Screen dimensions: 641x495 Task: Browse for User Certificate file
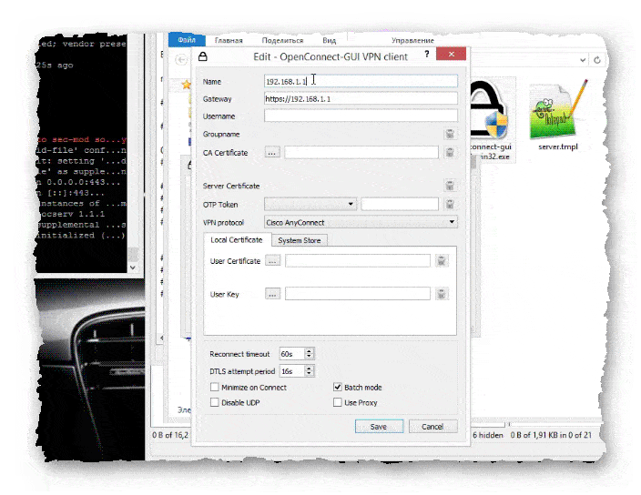coord(272,260)
